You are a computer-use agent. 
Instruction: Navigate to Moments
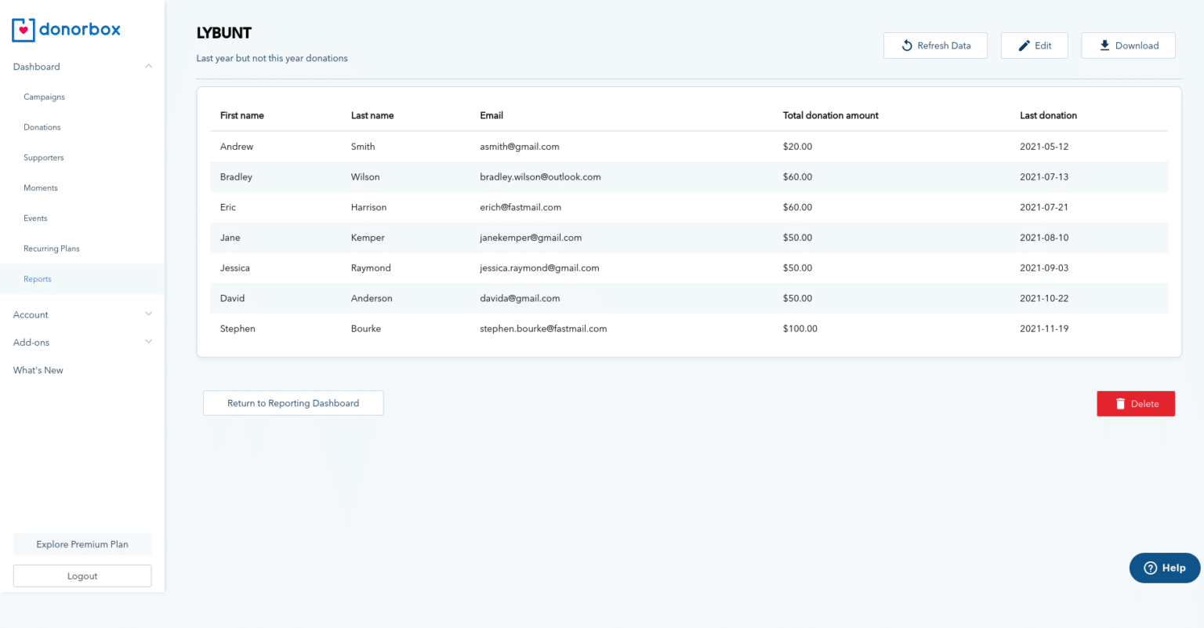(x=40, y=187)
